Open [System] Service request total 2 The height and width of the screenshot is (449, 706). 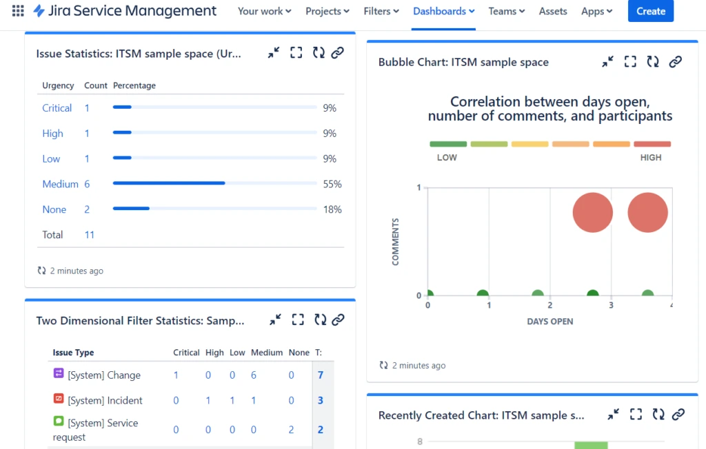pyautogui.click(x=320, y=430)
